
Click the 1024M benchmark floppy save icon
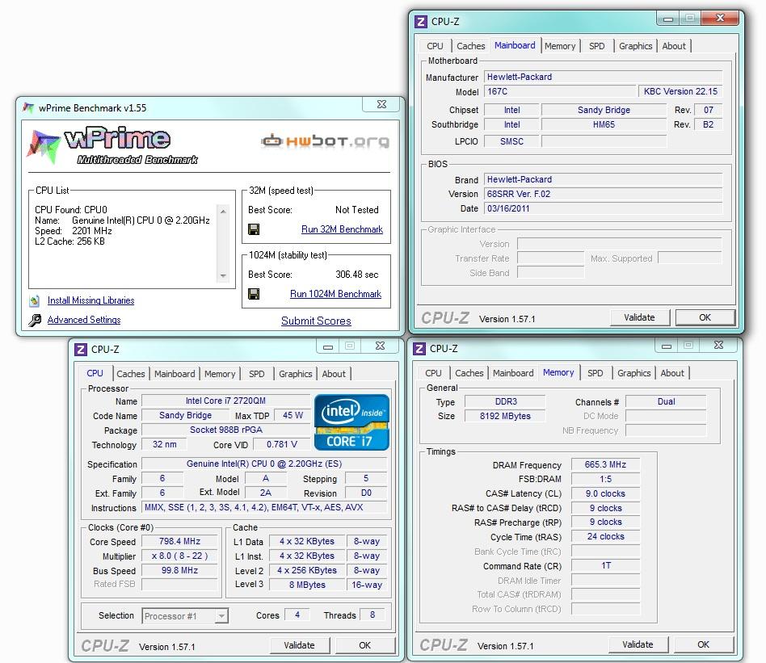click(254, 293)
